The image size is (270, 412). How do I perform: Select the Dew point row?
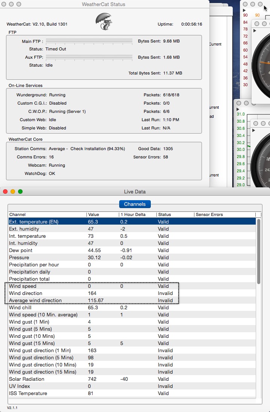click(132, 250)
